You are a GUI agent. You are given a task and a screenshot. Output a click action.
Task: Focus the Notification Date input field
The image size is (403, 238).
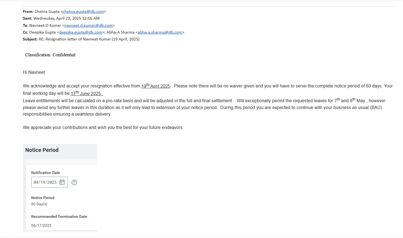coord(45,182)
